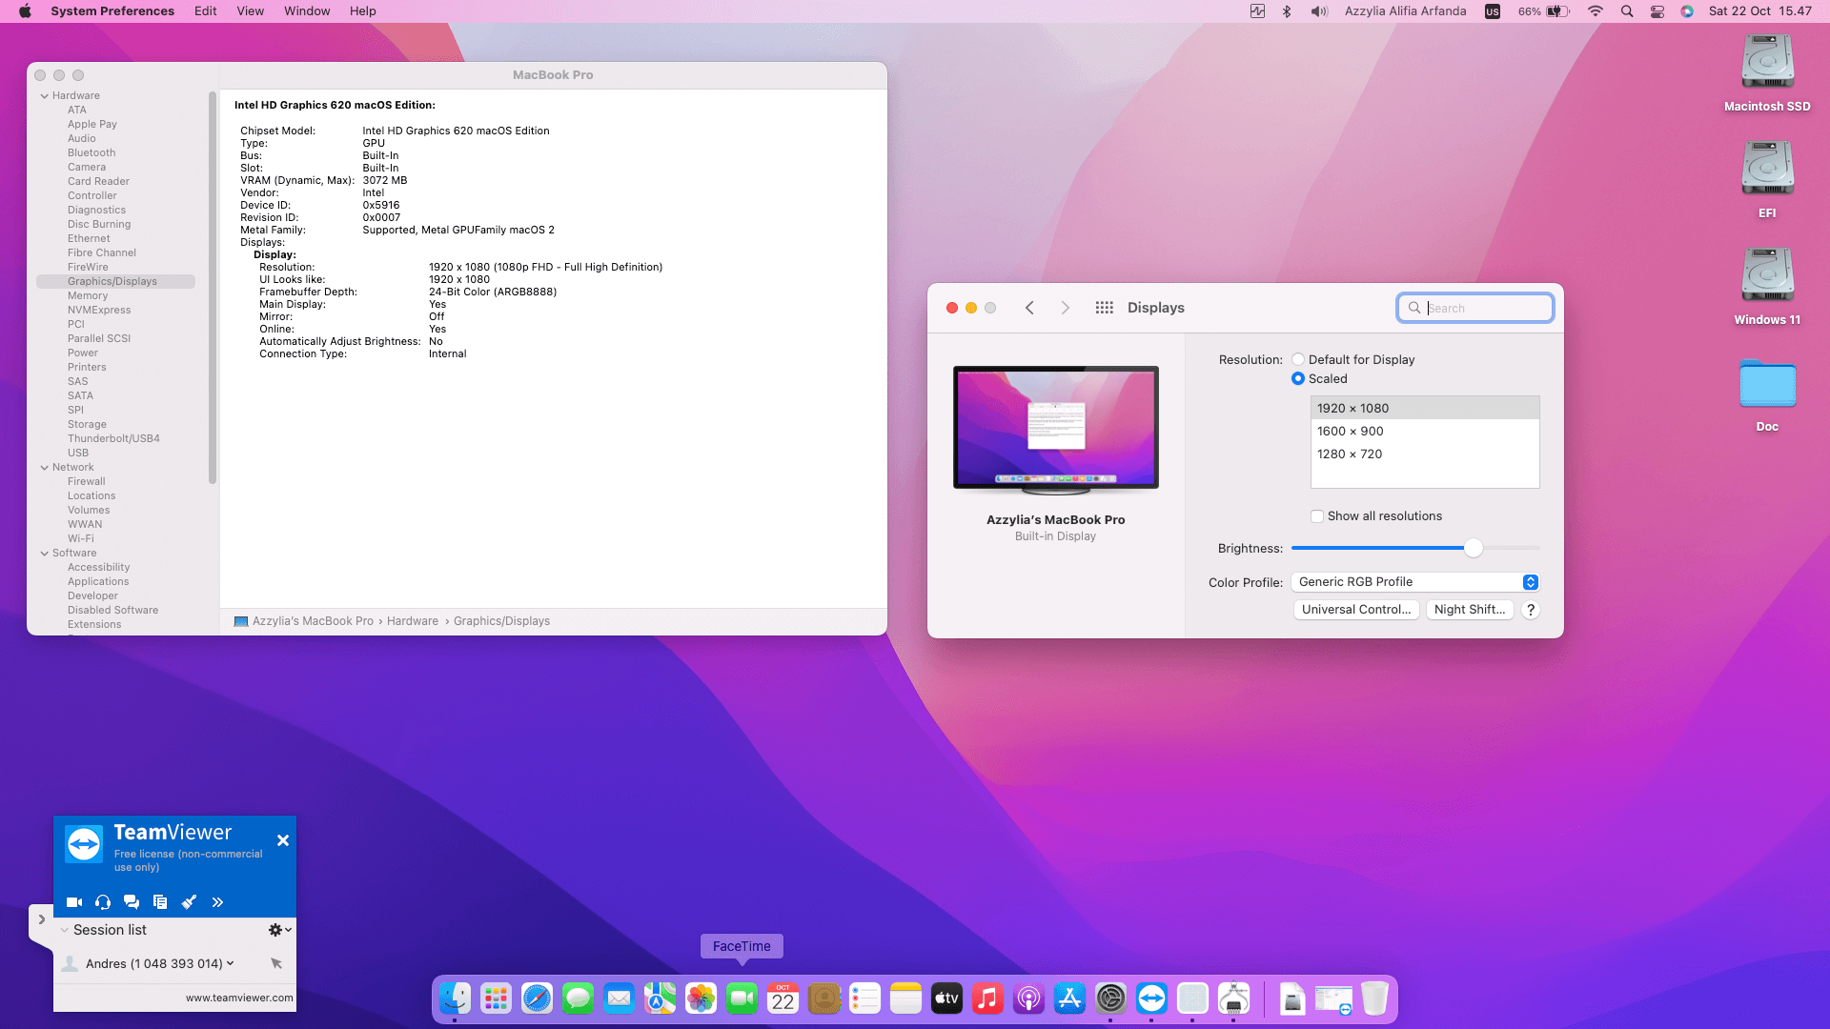Image resolution: width=1830 pixels, height=1029 pixels.
Task: Enable Show all resolutions checkbox
Action: (1317, 516)
